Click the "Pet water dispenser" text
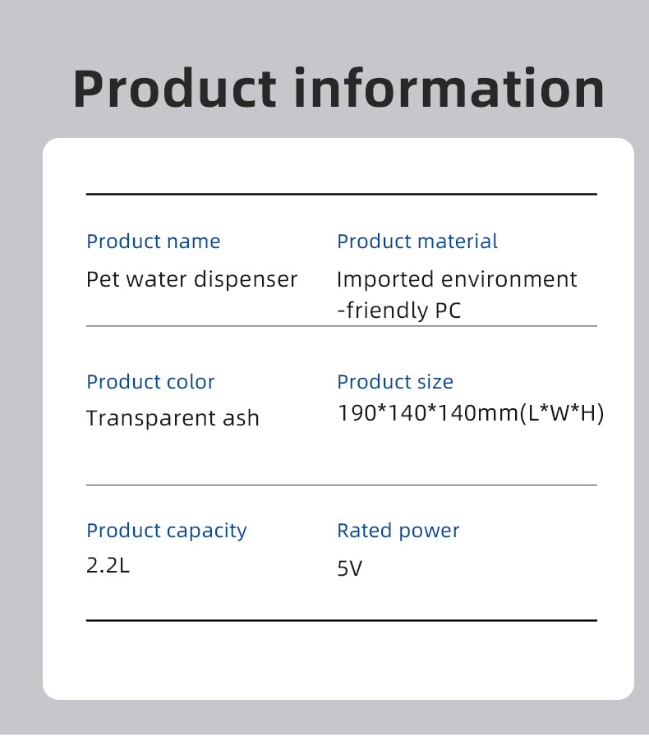Image resolution: width=649 pixels, height=736 pixels. (192, 279)
